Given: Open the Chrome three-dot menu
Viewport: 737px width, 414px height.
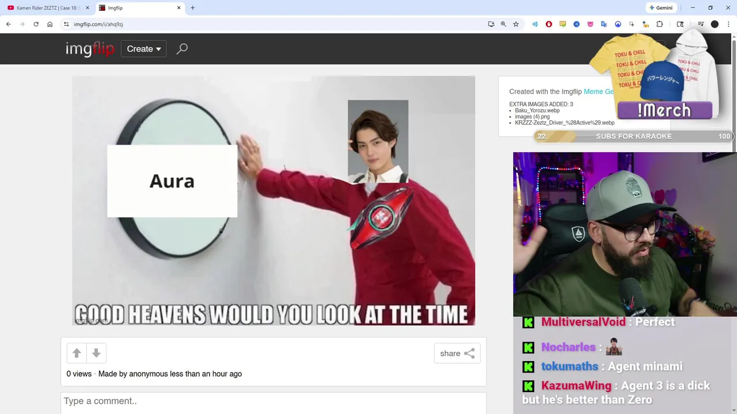Looking at the screenshot, I should click(728, 24).
